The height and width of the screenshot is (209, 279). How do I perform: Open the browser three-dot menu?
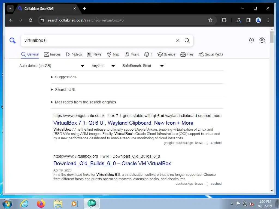(x=268, y=20)
